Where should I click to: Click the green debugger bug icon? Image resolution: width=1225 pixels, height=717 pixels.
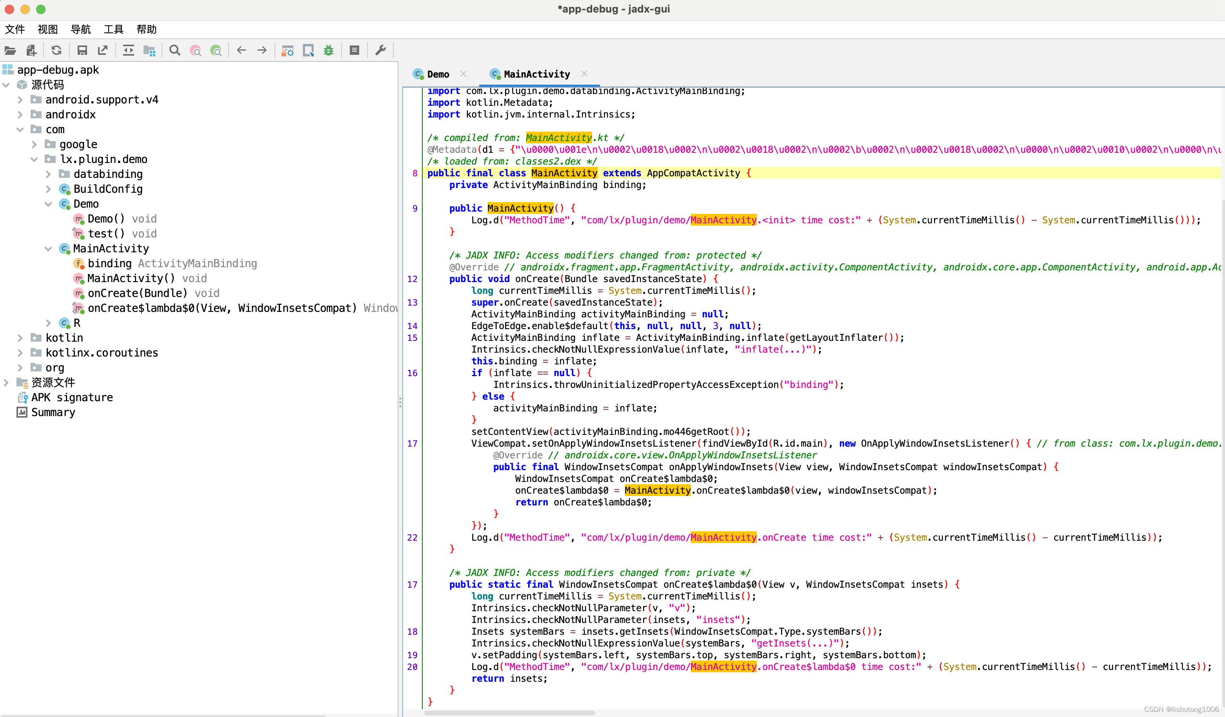pos(329,51)
